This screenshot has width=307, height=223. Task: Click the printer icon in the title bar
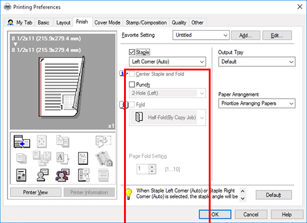pos(7,7)
